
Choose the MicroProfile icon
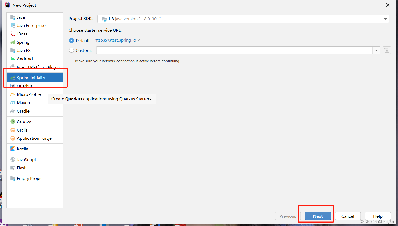13,94
